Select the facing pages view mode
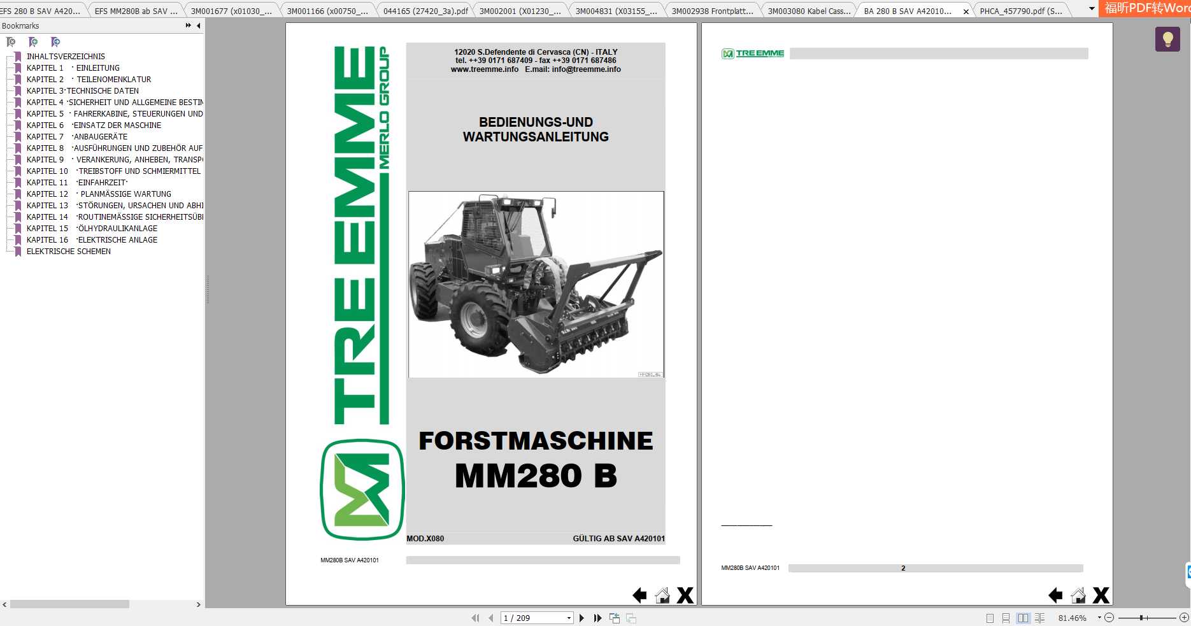Screen dimensions: 1191x626 [x=1023, y=618]
